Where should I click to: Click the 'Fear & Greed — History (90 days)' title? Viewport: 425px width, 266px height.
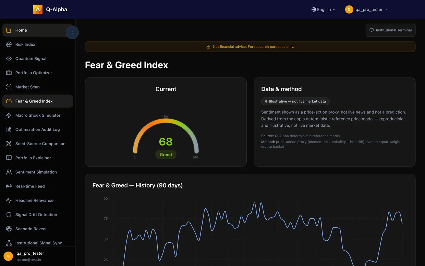[x=137, y=185]
